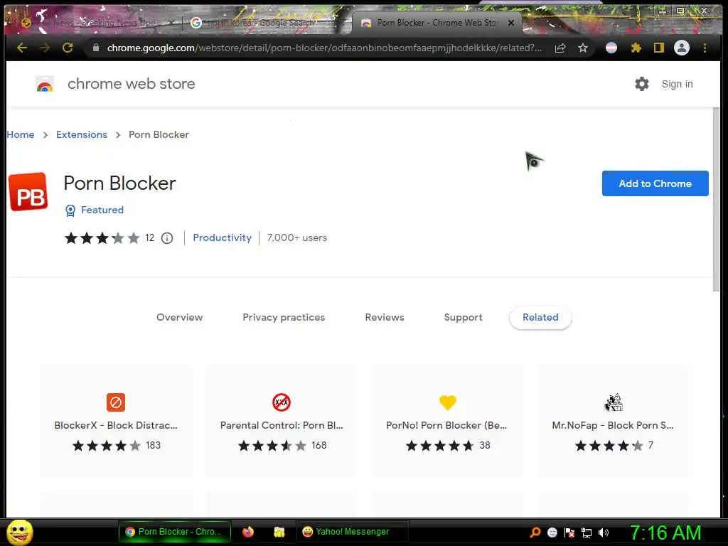Select Porn Blocker Chrome taskbar button
This screenshot has width=728, height=546.
[x=175, y=532]
